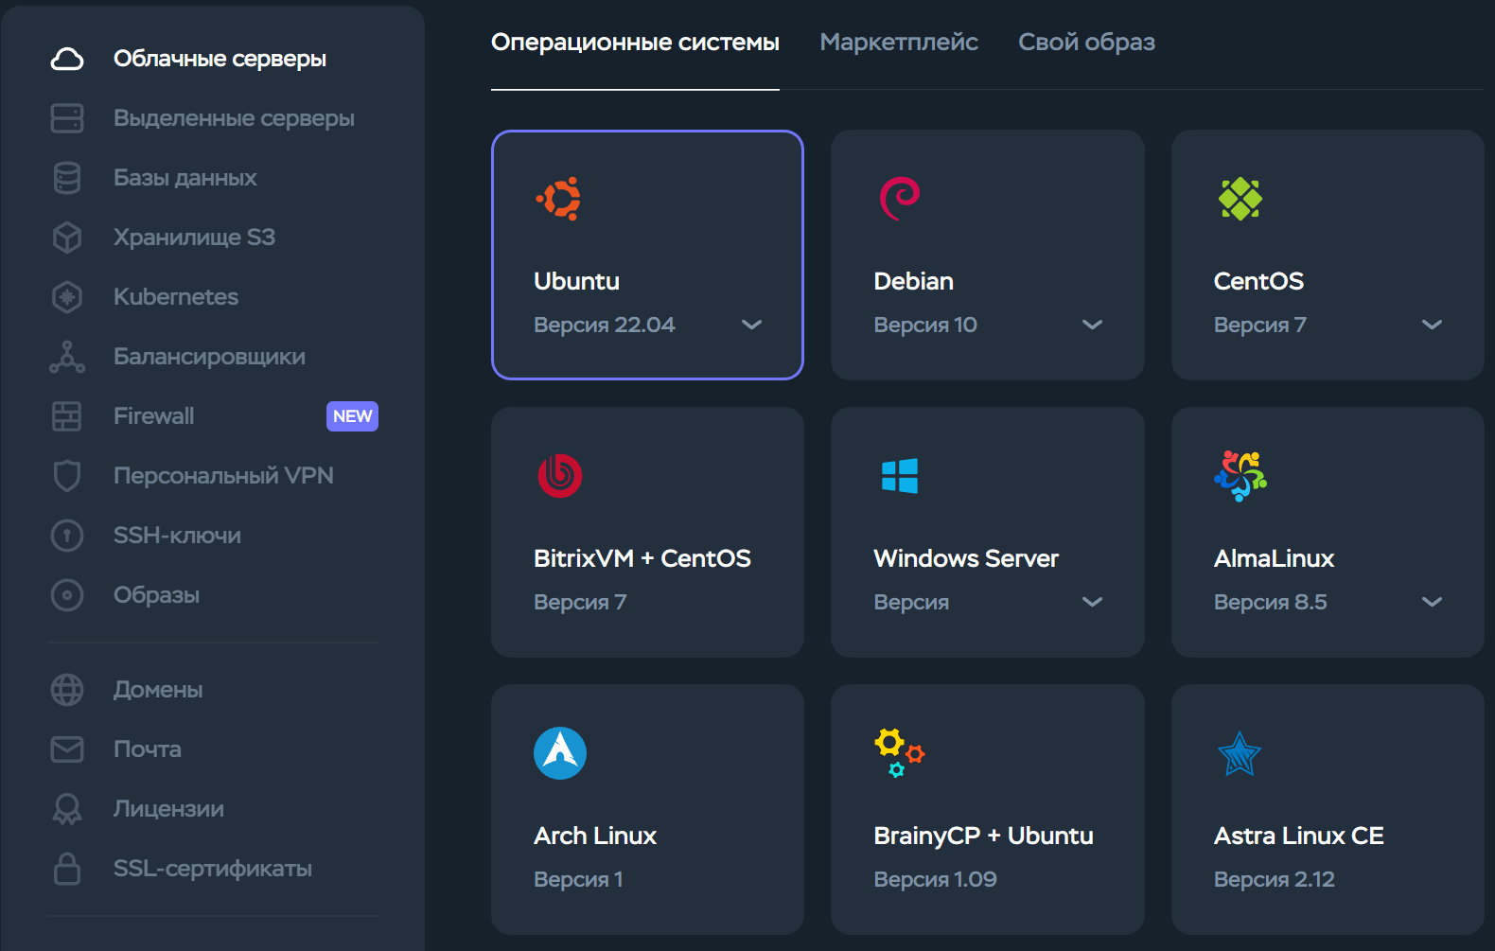The height and width of the screenshot is (951, 1495).
Task: Click the SSH key icon
Action: (67, 536)
